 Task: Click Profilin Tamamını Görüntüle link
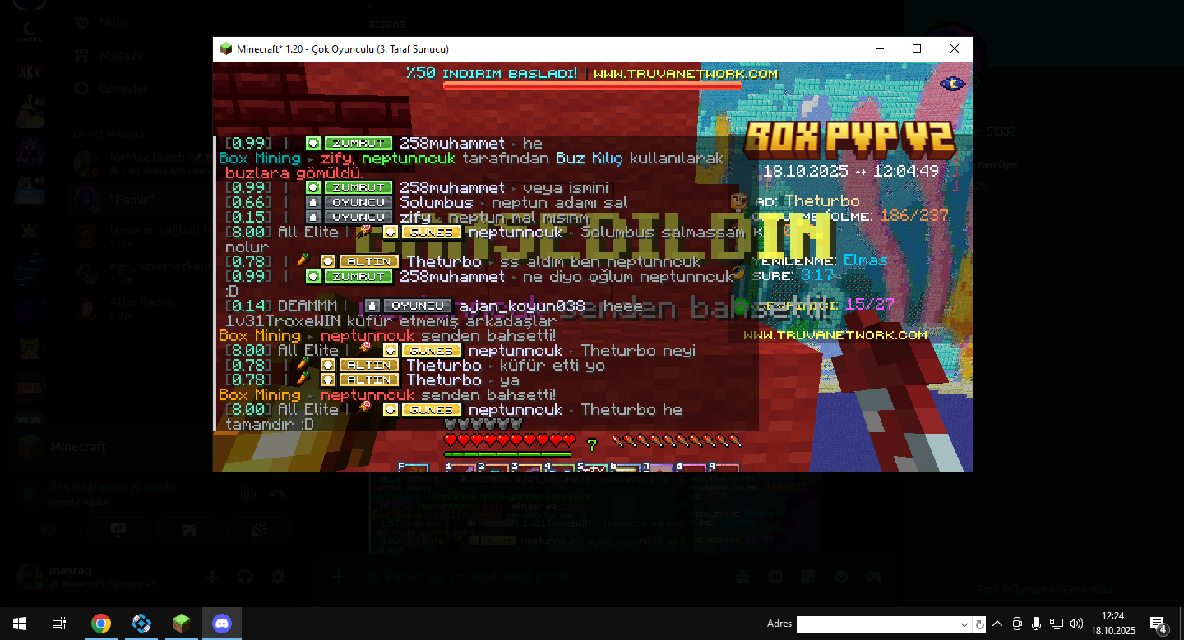tap(1043, 589)
